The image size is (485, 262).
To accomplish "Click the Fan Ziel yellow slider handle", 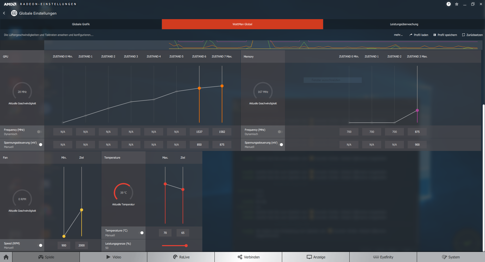I will tap(82, 210).
